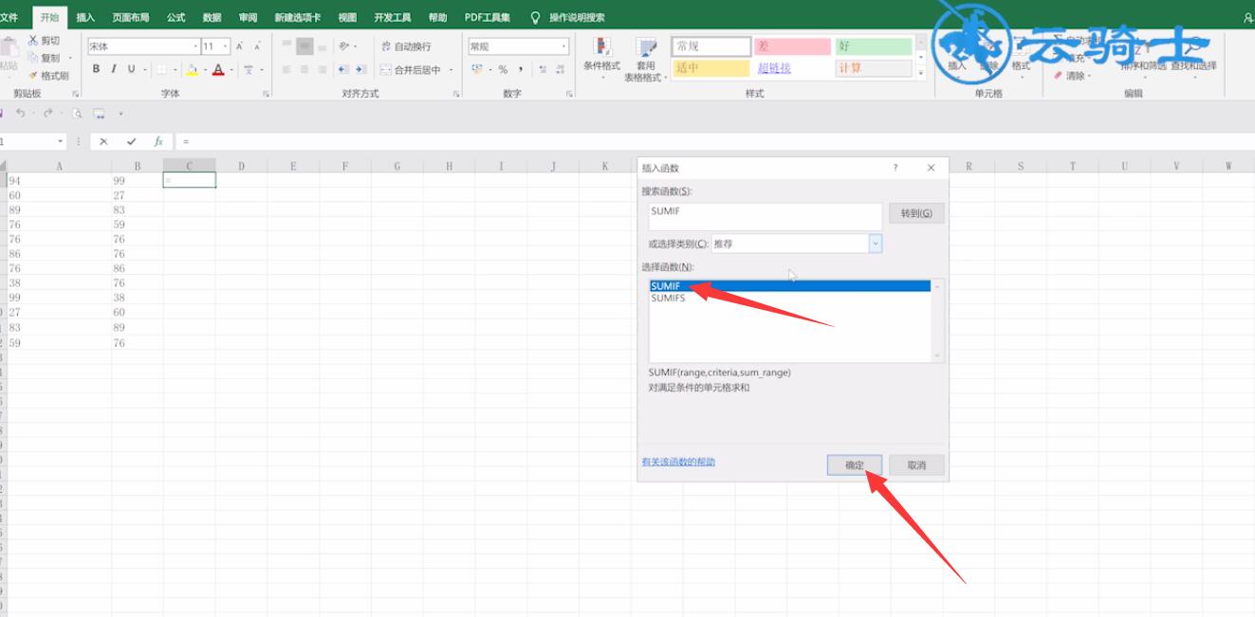Click the red font color icon
The height and width of the screenshot is (617, 1255).
pyautogui.click(x=218, y=69)
